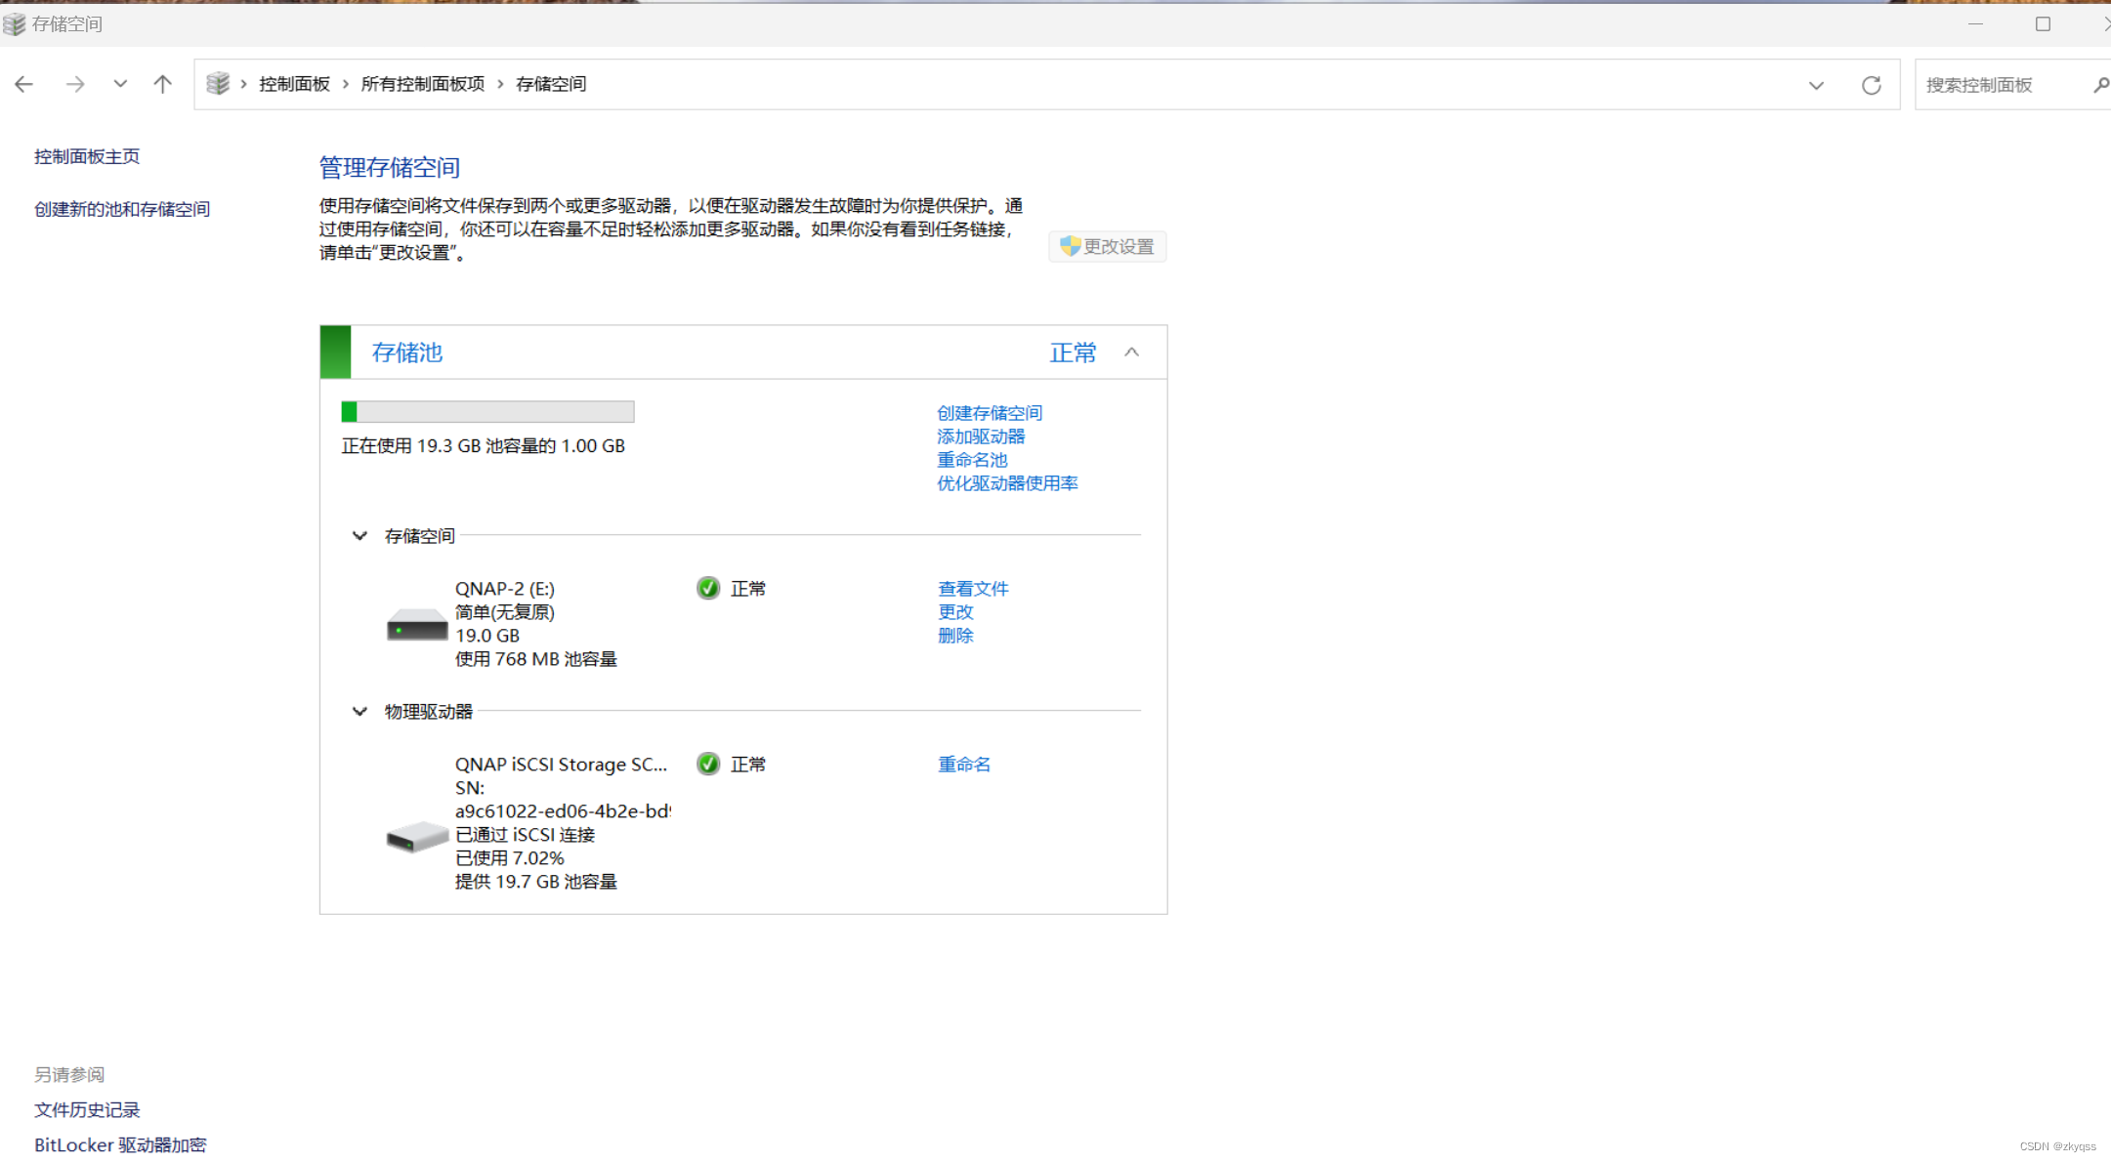Click the refresh icon in address bar

[1871, 85]
